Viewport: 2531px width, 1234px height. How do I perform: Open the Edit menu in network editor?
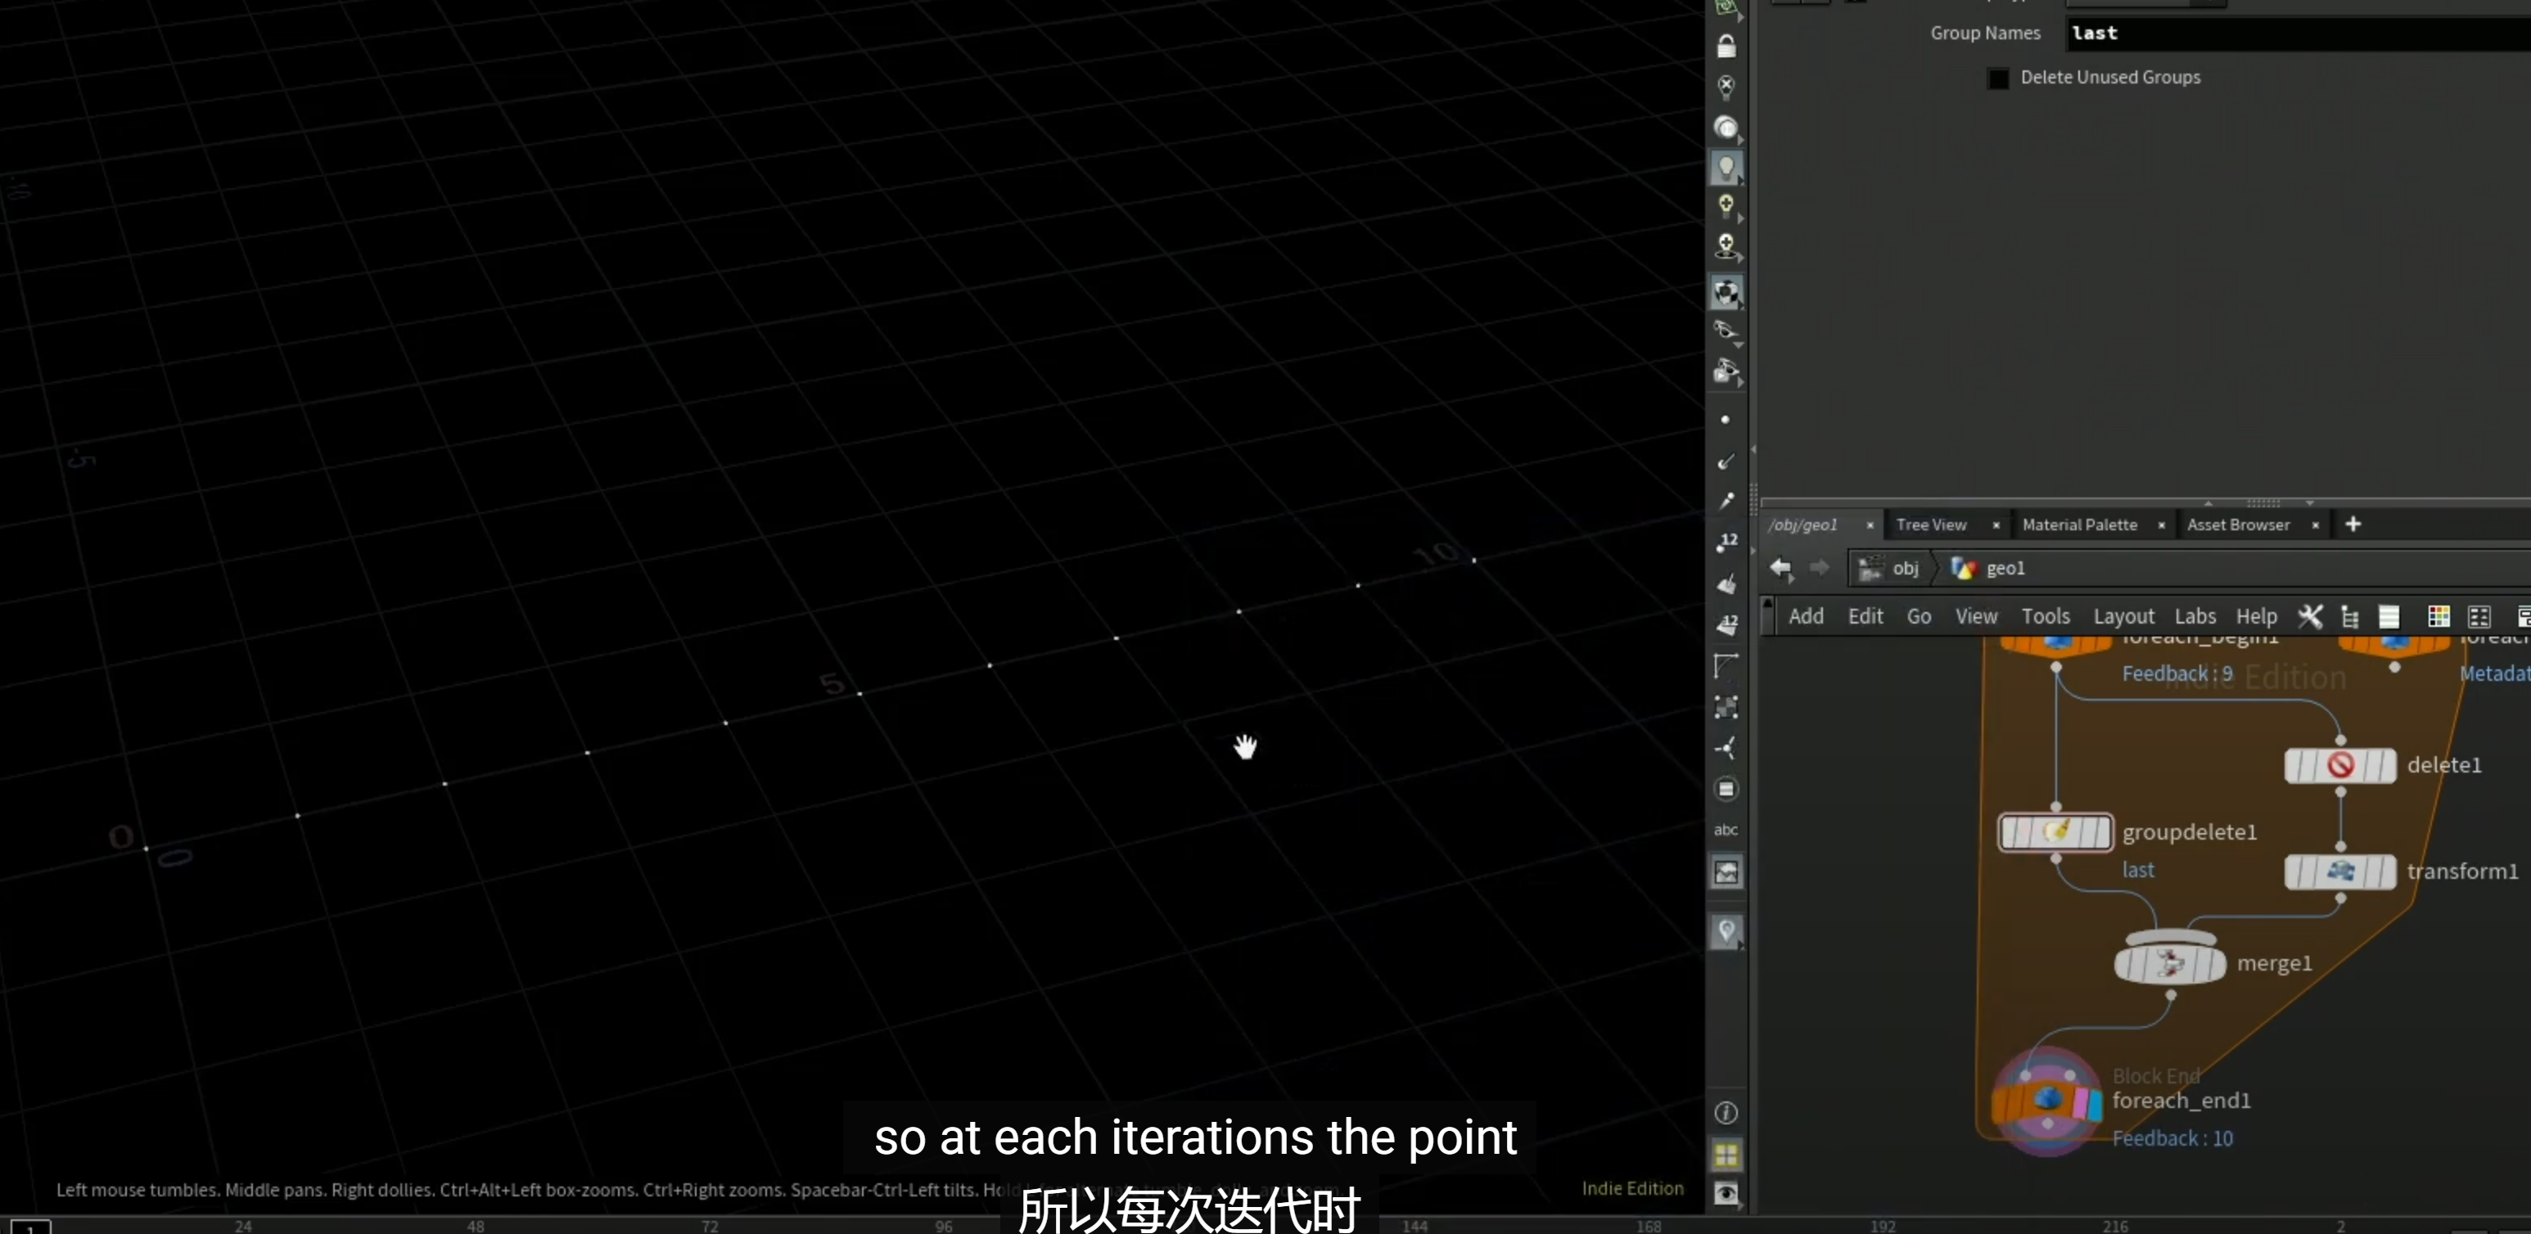pos(1865,616)
